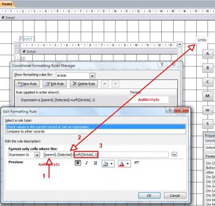Open 'Show formatting rules for' Article dropdown
The height and width of the screenshot is (206, 215).
(92, 76)
